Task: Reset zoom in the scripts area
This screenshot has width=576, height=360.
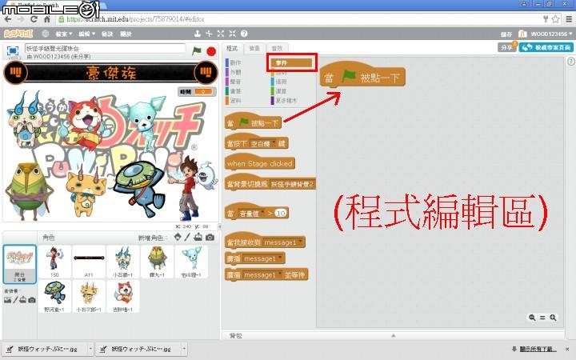Action: click(x=542, y=318)
